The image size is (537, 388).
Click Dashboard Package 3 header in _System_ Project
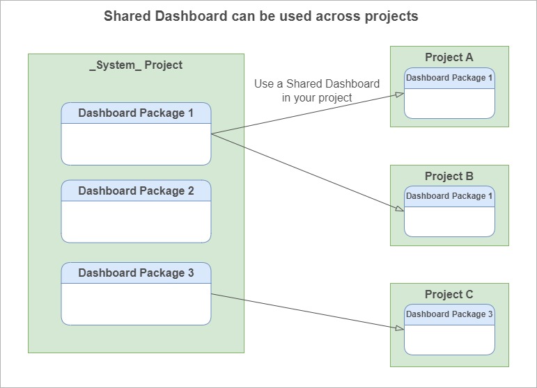[136, 273]
